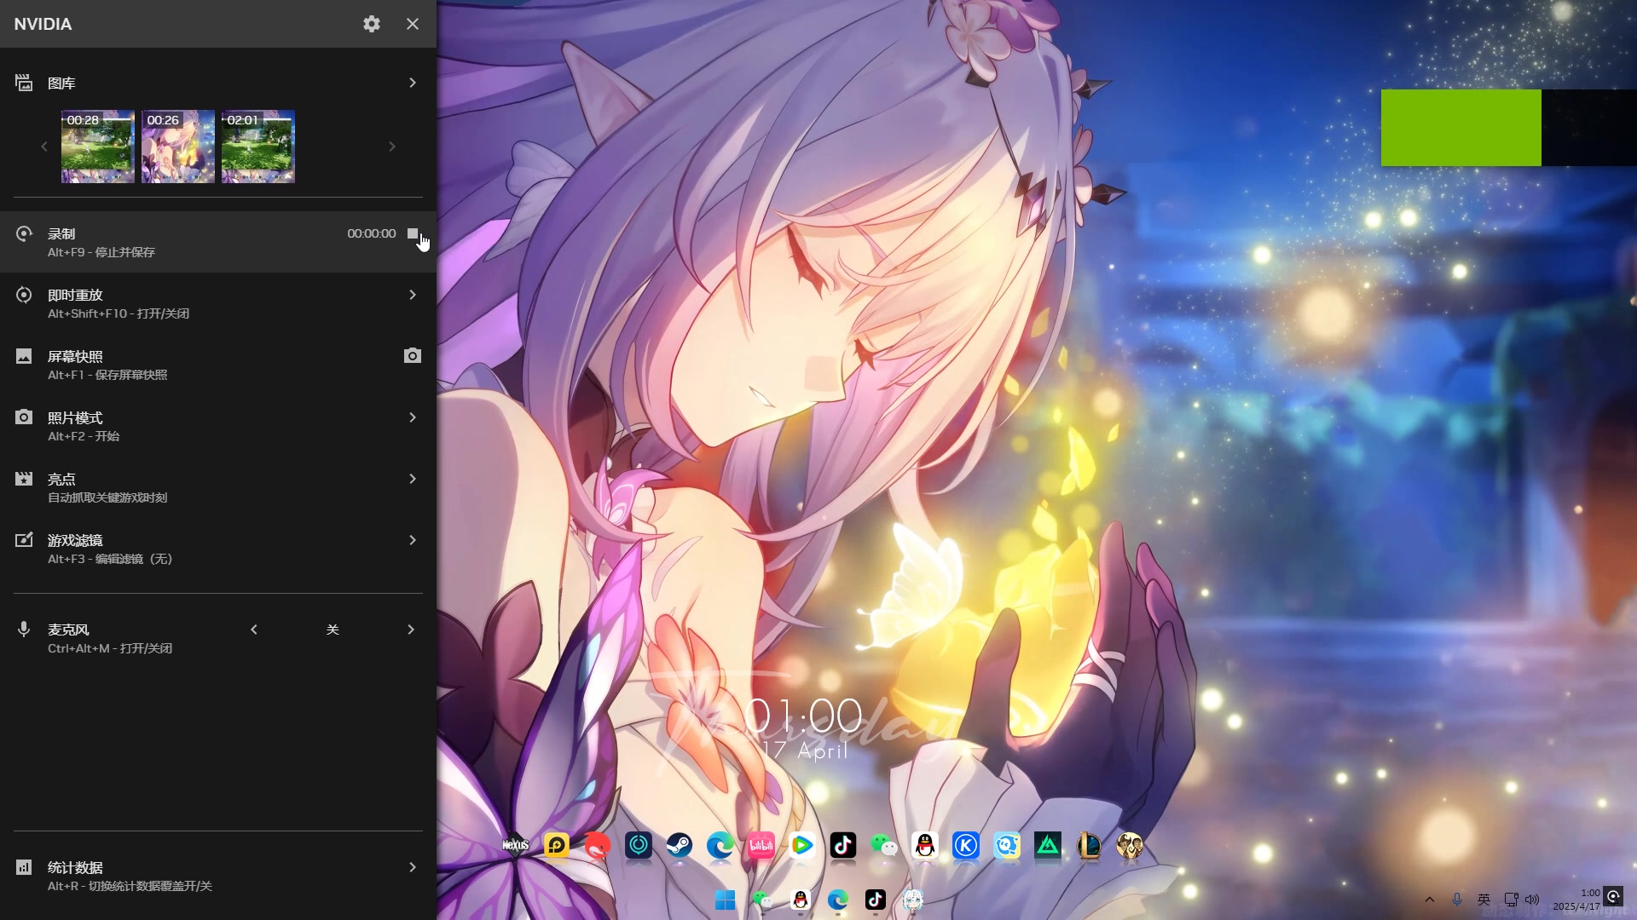Open the 00:26 gallery clip thumbnail
This screenshot has width=1637, height=920.
pos(178,147)
